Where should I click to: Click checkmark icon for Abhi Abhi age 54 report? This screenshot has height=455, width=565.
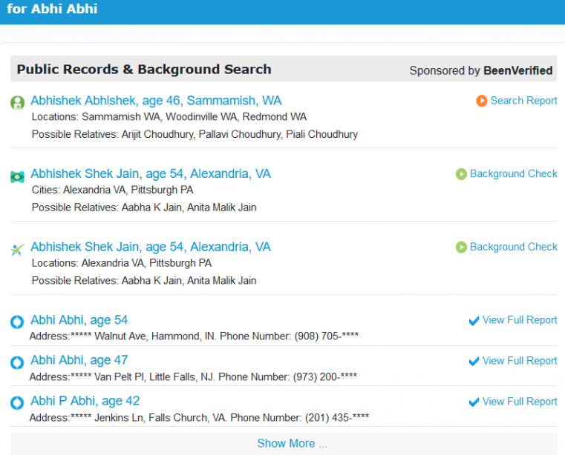(x=474, y=321)
